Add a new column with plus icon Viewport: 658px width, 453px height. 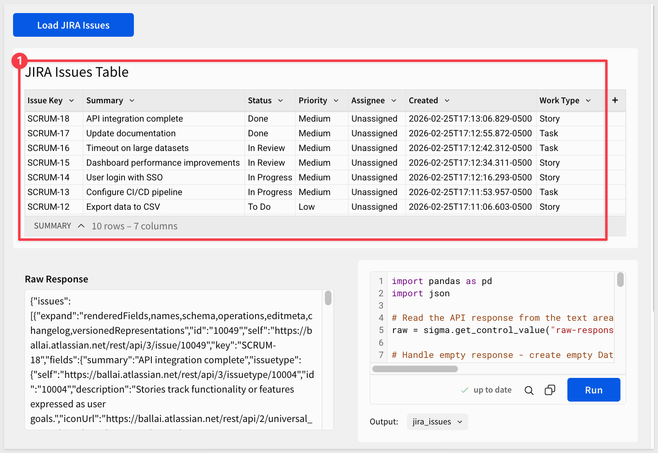(615, 100)
